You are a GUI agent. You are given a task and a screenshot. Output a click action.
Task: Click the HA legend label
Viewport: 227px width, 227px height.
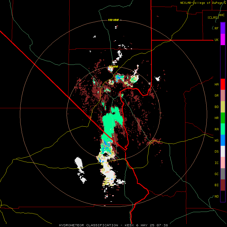[x=216, y=84]
